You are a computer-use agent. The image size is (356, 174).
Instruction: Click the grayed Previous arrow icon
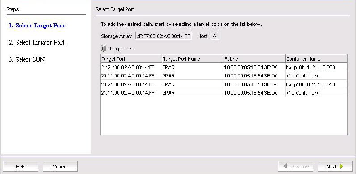click(286, 166)
